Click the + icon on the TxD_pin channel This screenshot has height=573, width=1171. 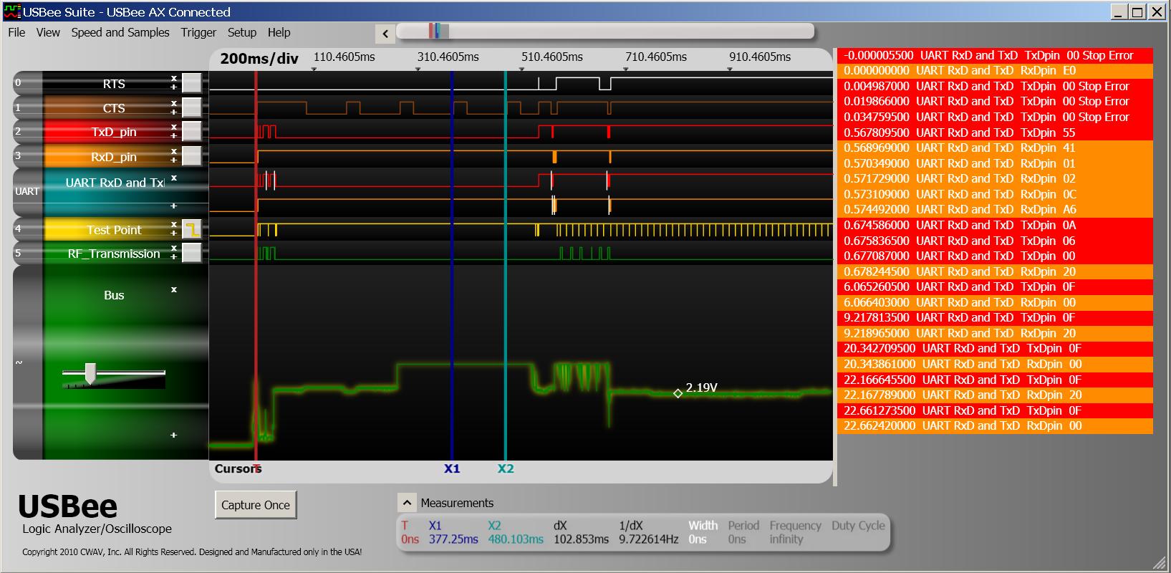click(x=173, y=135)
